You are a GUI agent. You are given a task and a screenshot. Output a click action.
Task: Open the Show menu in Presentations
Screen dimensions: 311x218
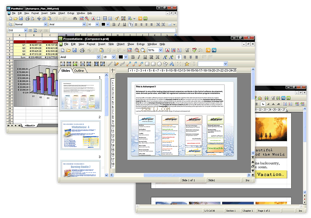pos(131,44)
